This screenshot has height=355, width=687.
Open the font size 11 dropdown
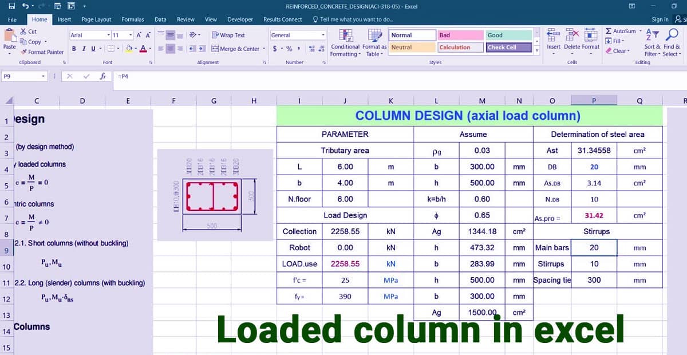point(131,35)
